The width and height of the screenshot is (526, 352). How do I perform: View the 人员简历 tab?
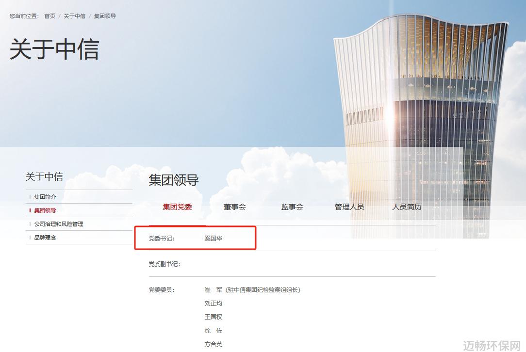click(x=407, y=207)
